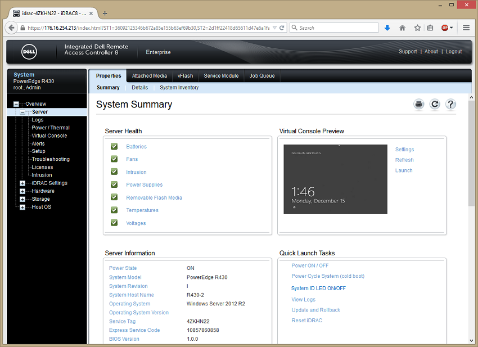Viewport: 478px width, 347px height.
Task: Click Reset iDRAC quick task
Action: [306, 321]
